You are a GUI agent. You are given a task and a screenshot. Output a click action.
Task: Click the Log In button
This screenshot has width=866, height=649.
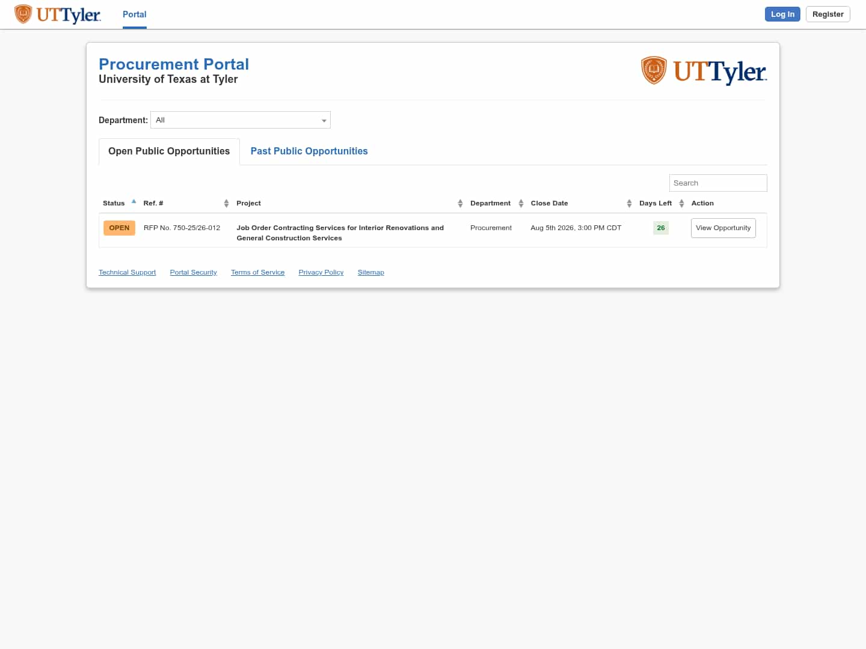click(782, 14)
